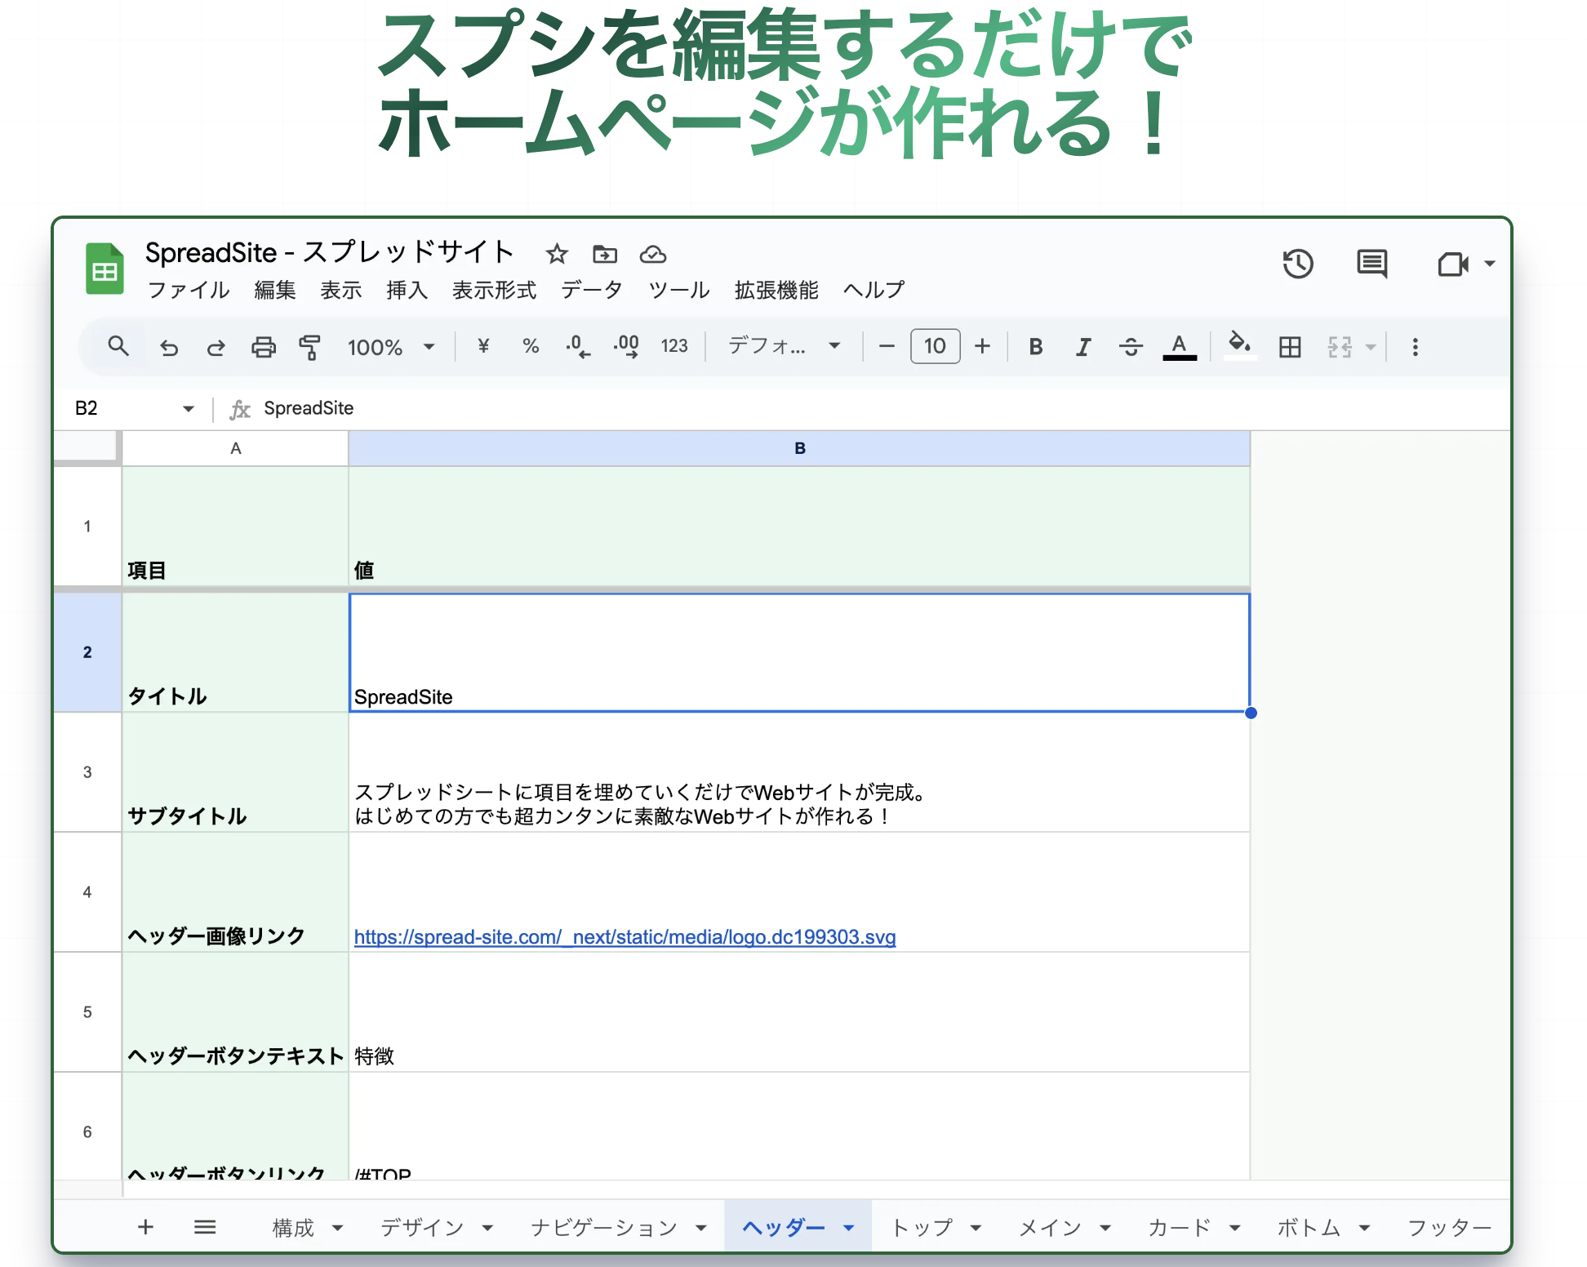Click the Google Sheets home icon
This screenshot has height=1267, width=1587.
tap(104, 269)
